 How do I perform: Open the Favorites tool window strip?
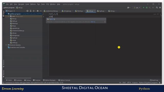(x=4, y=74)
